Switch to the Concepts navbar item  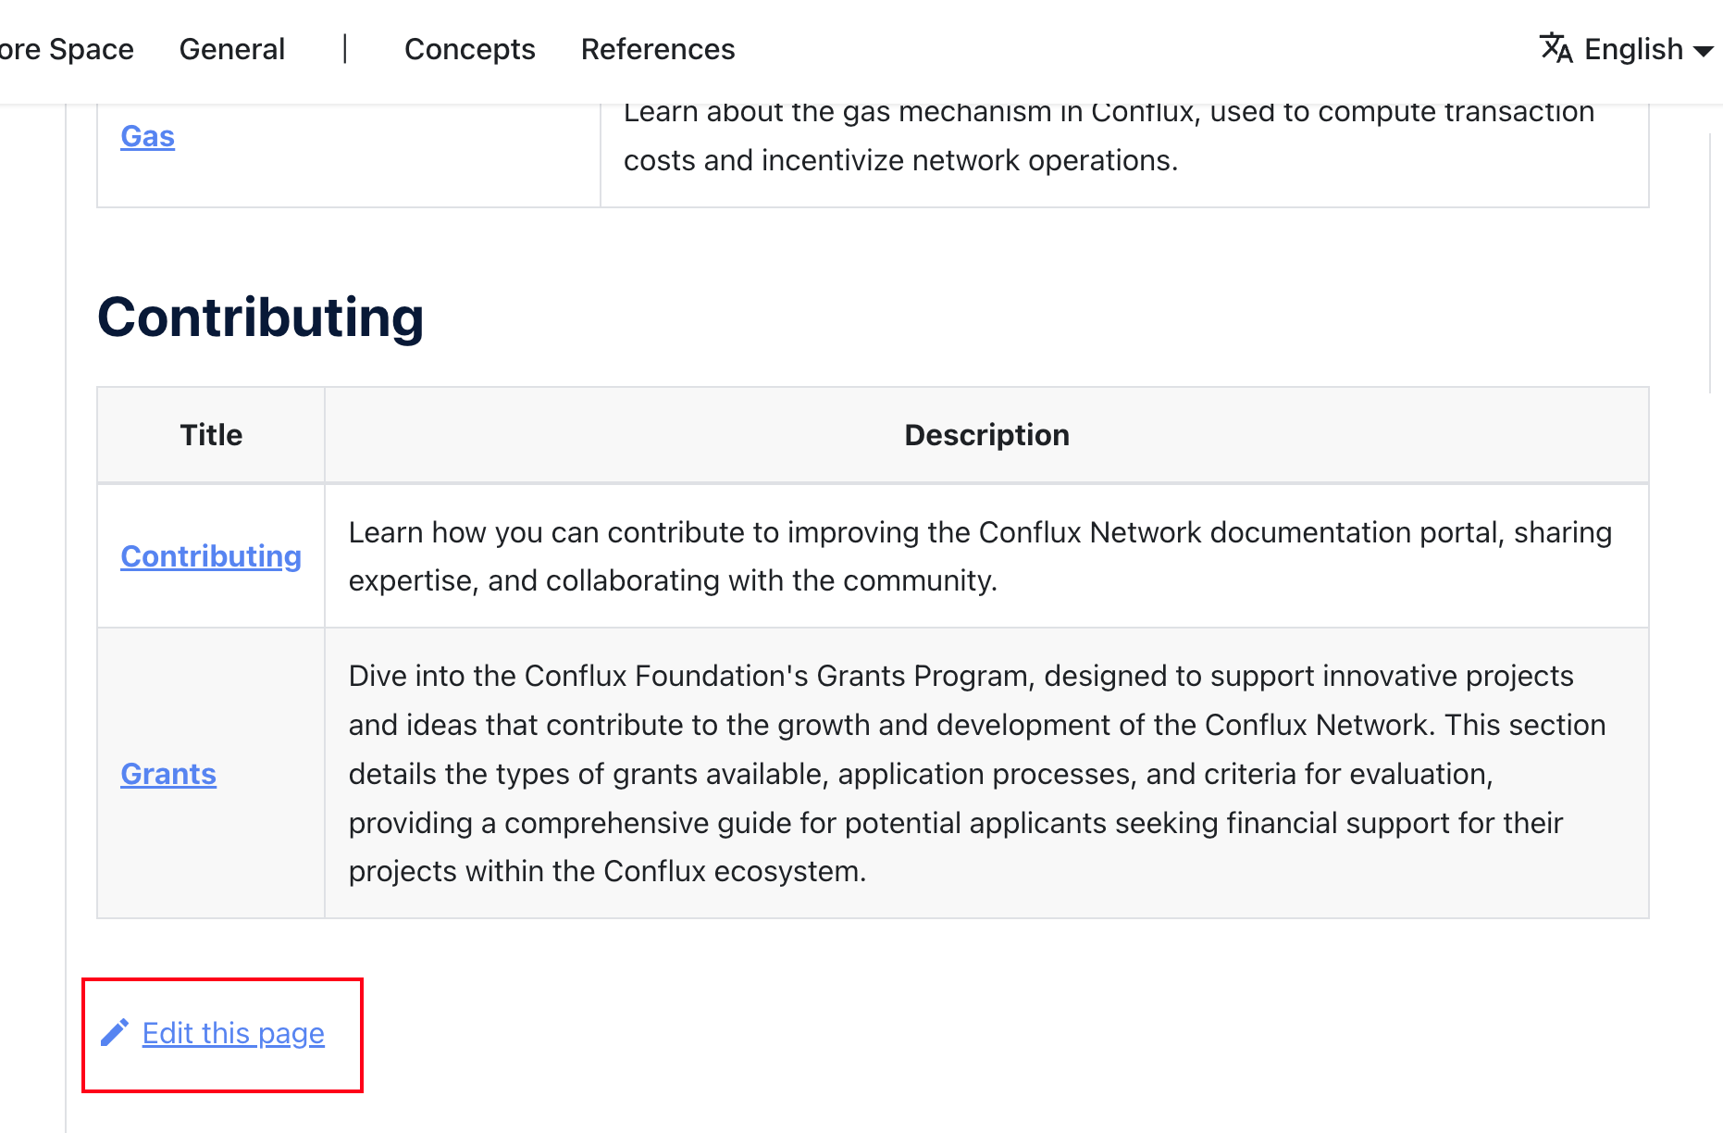[x=469, y=49]
